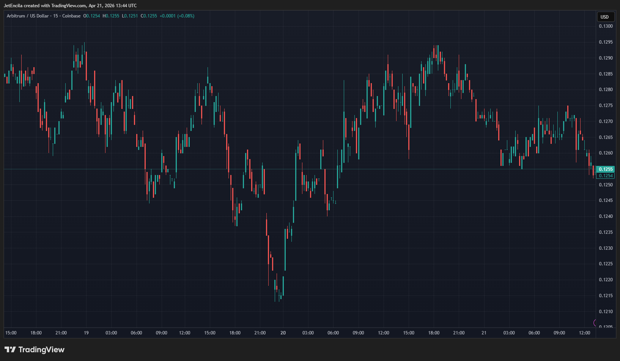Click the 0.1210 price scale label
Viewport: 620px width, 361px height.
(606, 312)
